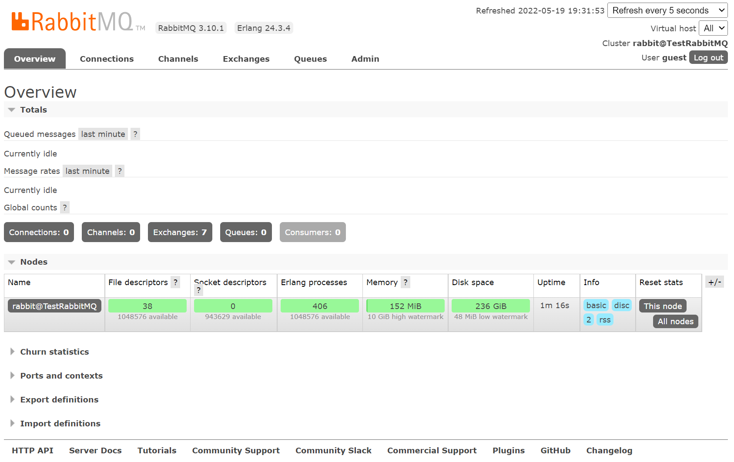The image size is (734, 462).
Task: Open Community Support link
Action: [x=236, y=451]
